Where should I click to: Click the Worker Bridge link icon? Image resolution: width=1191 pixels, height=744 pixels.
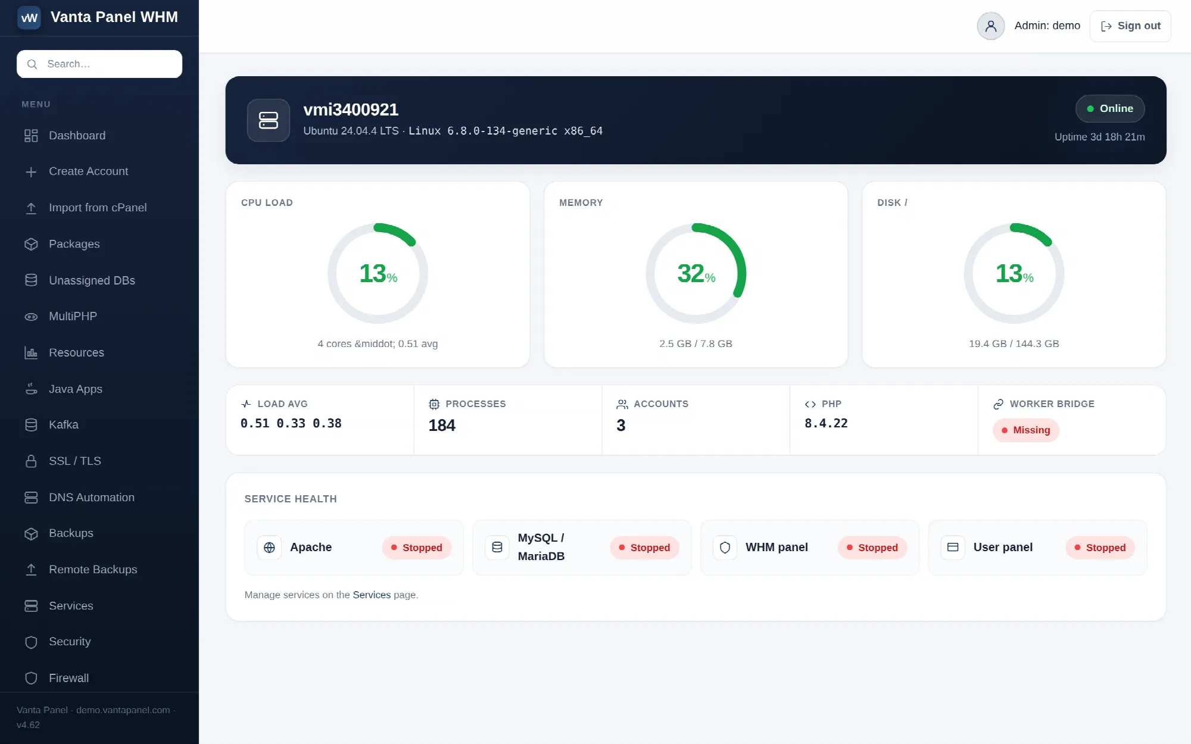pos(999,405)
